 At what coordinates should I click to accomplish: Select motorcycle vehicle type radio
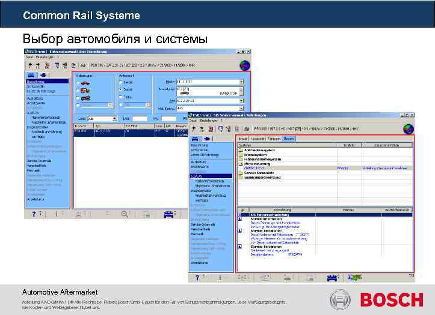78,98
